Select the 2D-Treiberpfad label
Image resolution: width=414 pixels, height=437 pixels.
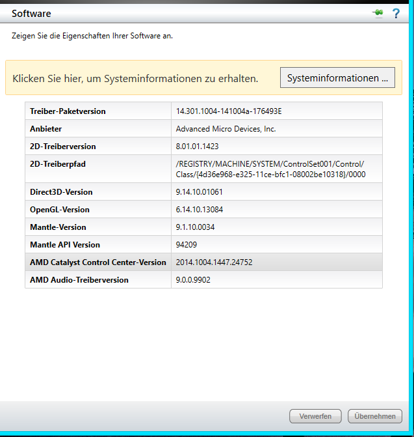(x=58, y=164)
